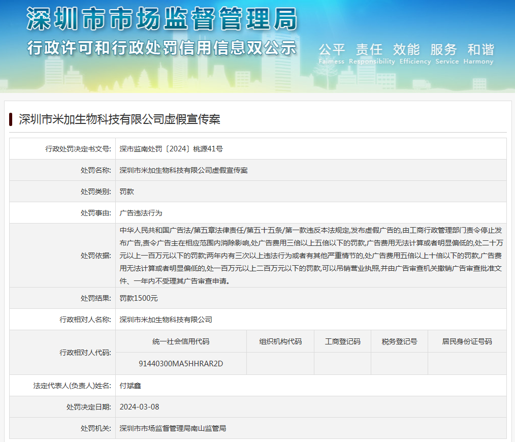
Task: Click the 深圳市市场监督管理局 banner title
Action: tap(162, 19)
